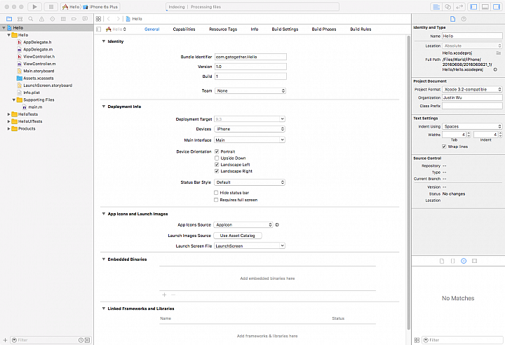
Task: Open the version editor
Action: pos(459,7)
